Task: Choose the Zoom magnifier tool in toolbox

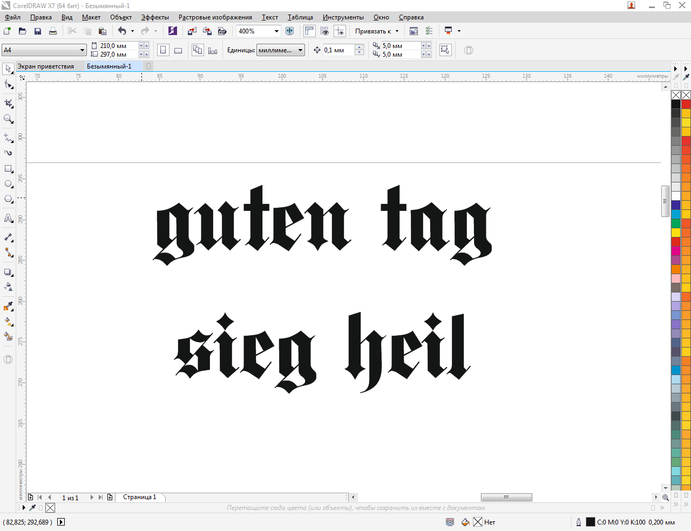Action: [9, 119]
